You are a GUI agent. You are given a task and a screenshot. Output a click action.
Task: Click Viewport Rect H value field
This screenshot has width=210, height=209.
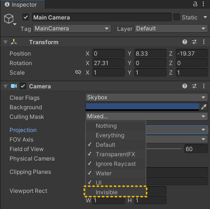point(150,200)
